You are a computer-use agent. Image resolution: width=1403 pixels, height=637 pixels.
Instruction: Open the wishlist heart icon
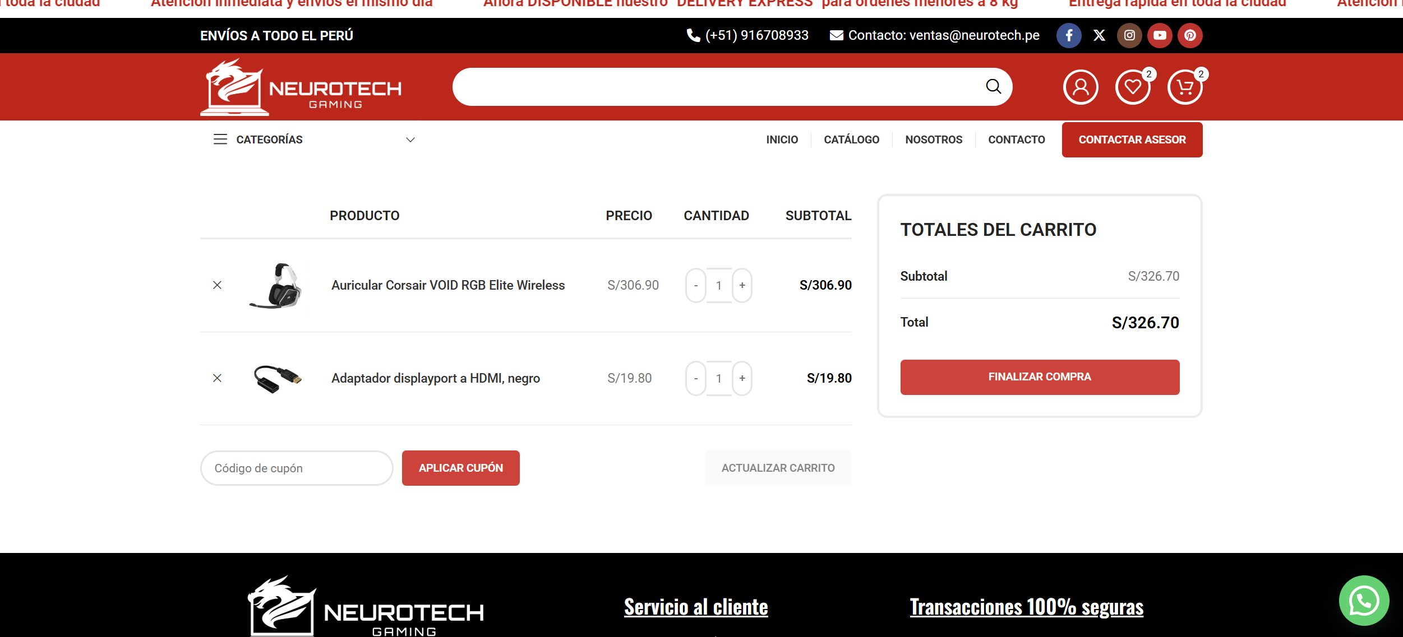(1133, 87)
